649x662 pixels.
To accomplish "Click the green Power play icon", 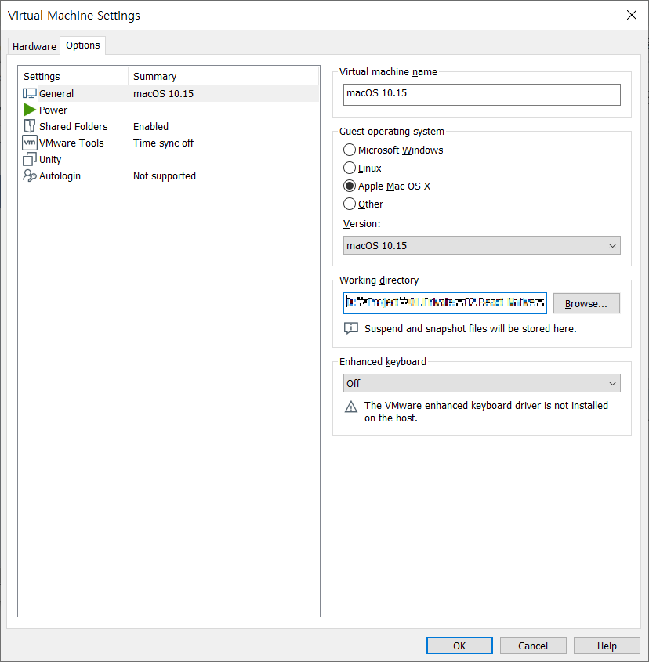I will coord(30,110).
